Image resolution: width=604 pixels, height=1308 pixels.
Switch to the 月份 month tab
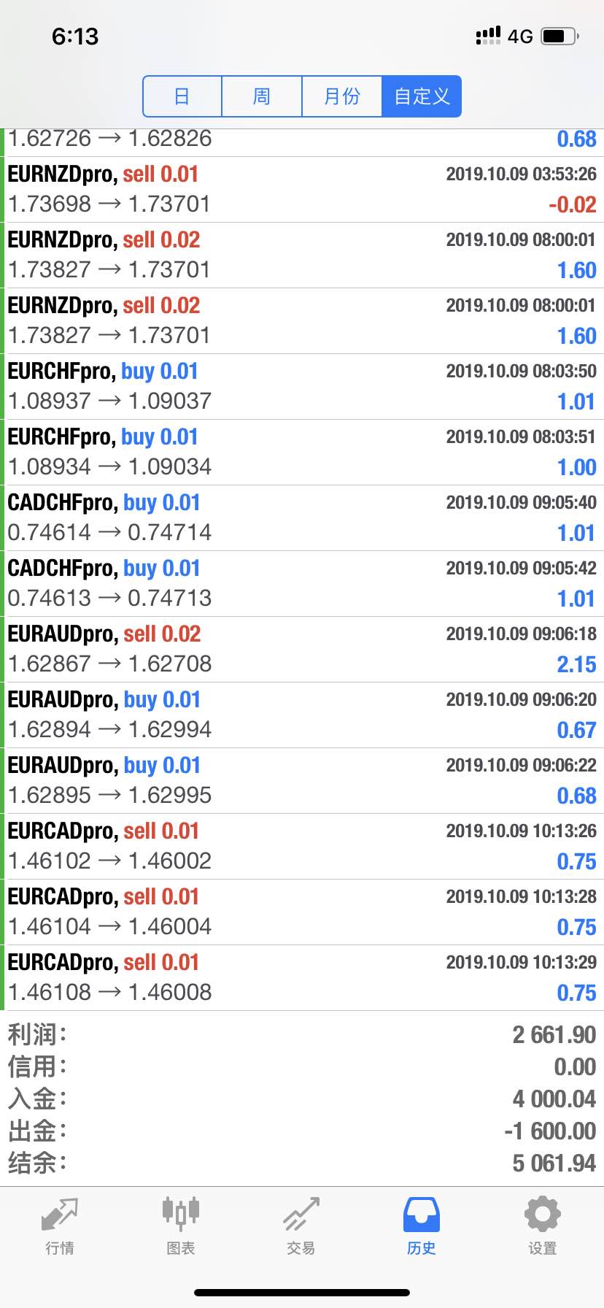click(x=342, y=96)
